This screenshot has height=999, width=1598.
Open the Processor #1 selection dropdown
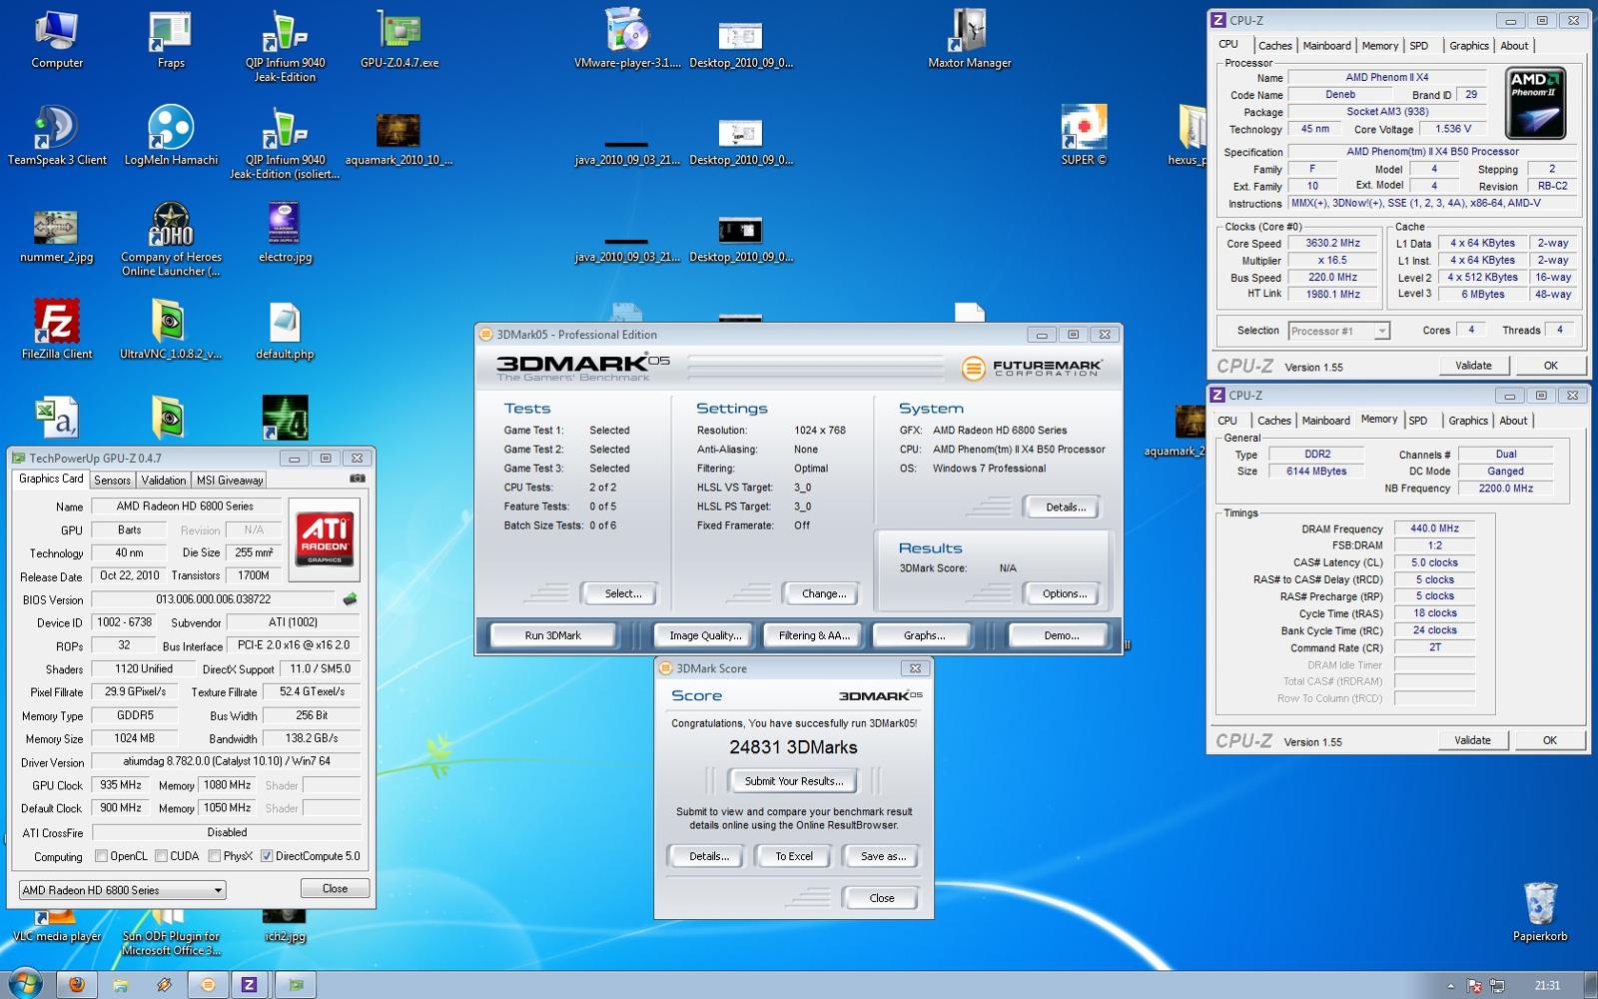pyautogui.click(x=1338, y=331)
